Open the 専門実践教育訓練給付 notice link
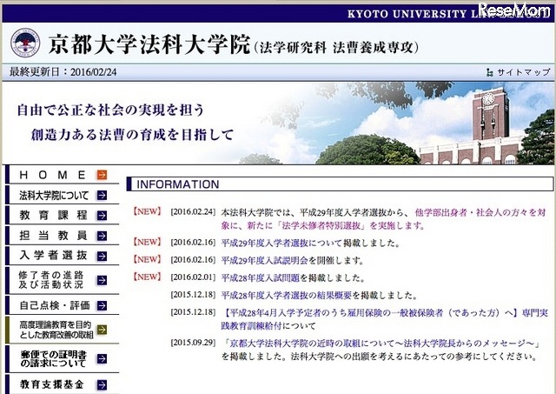556x394 pixels. pyautogui.click(x=385, y=319)
